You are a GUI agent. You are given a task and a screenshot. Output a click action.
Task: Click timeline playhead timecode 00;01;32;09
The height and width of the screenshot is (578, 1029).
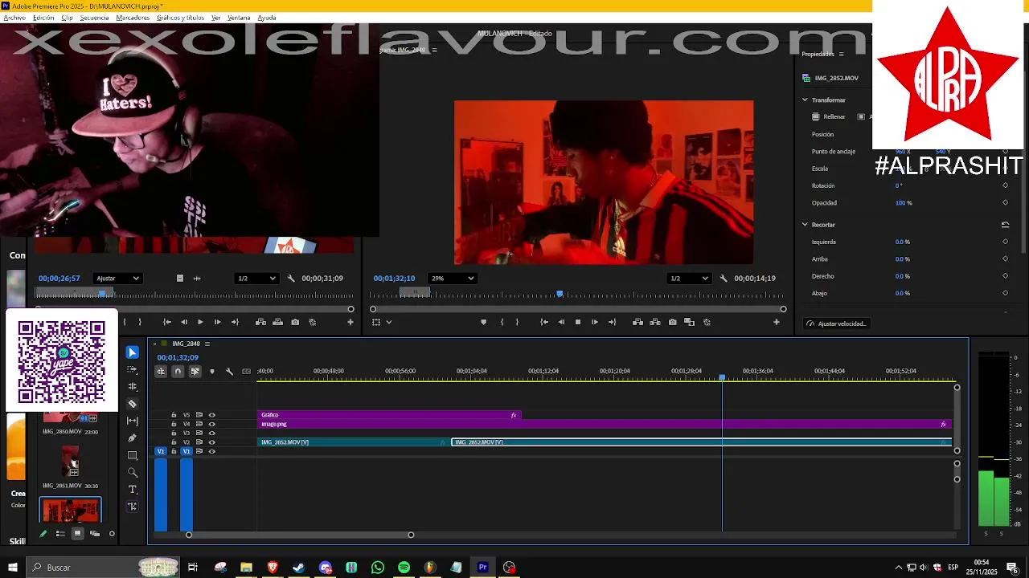(178, 357)
